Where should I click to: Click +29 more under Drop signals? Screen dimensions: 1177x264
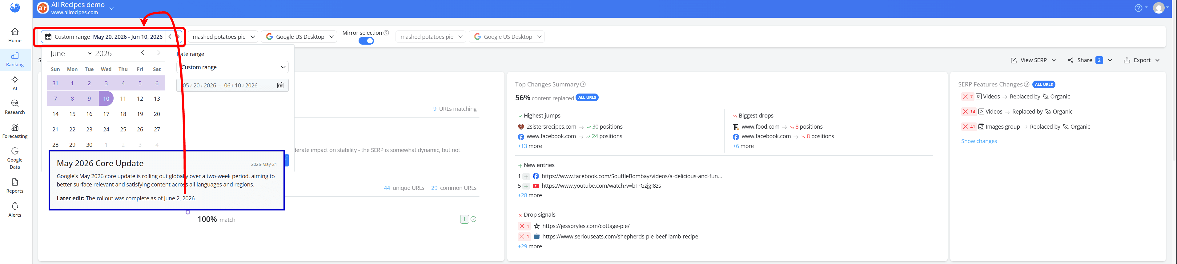[x=530, y=247]
